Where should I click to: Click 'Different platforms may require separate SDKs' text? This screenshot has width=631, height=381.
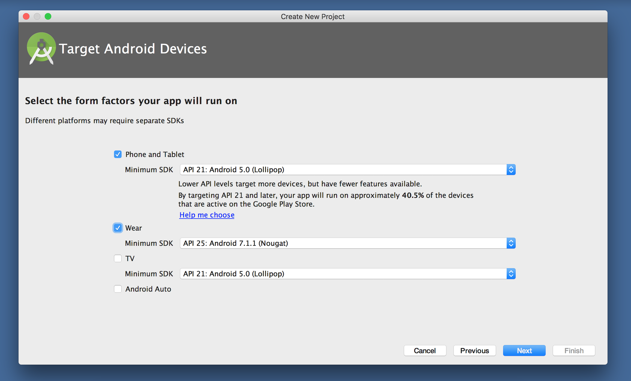tap(104, 120)
